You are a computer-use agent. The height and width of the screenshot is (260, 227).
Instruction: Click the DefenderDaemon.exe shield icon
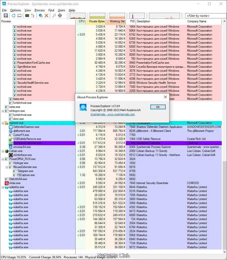(x=11, y=127)
